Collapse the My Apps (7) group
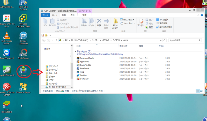Screen dimensions: 207x121 pos(76,51)
